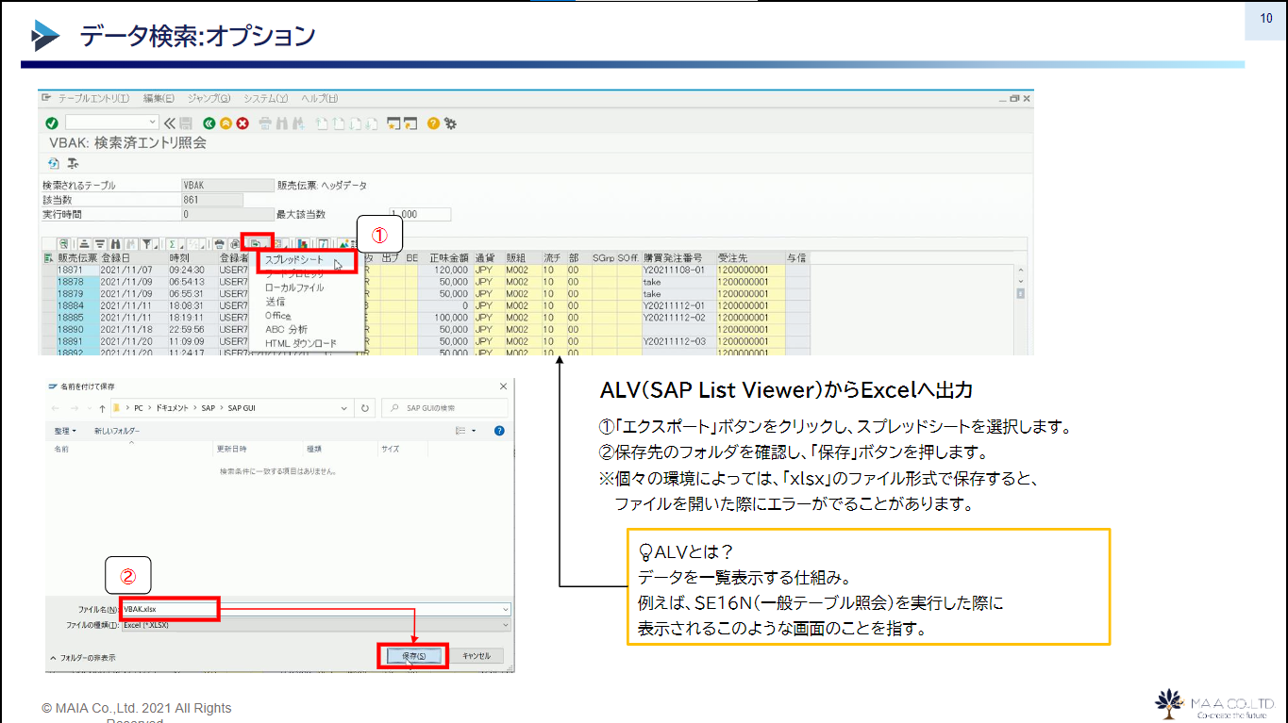Click the キャンセル button in save dialog
The height and width of the screenshot is (723, 1288).
(477, 656)
